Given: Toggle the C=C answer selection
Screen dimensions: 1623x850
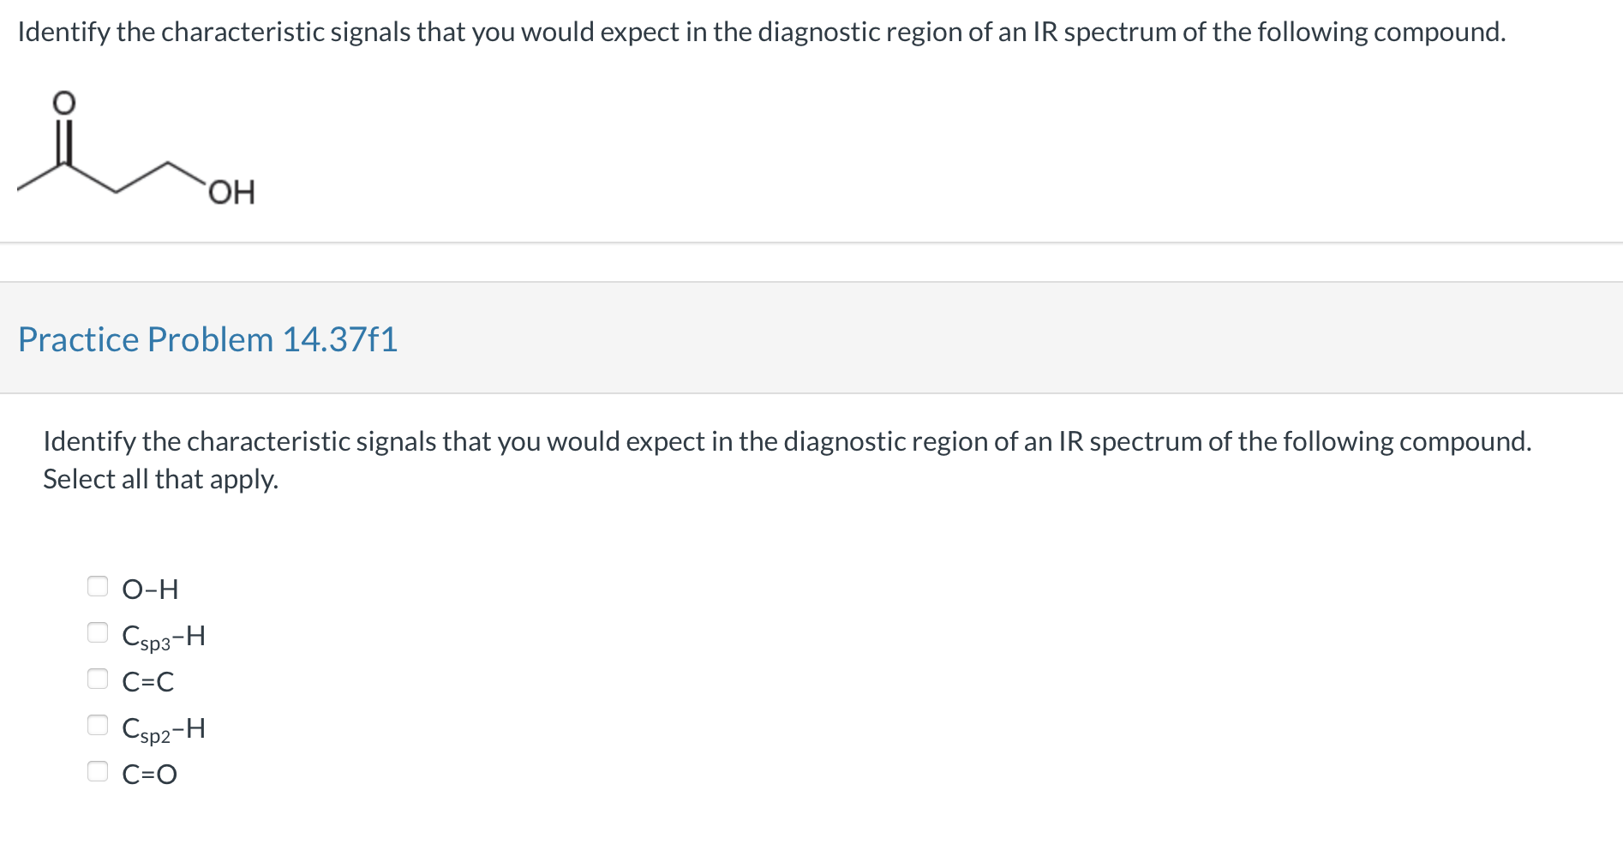Looking at the screenshot, I should (x=99, y=679).
